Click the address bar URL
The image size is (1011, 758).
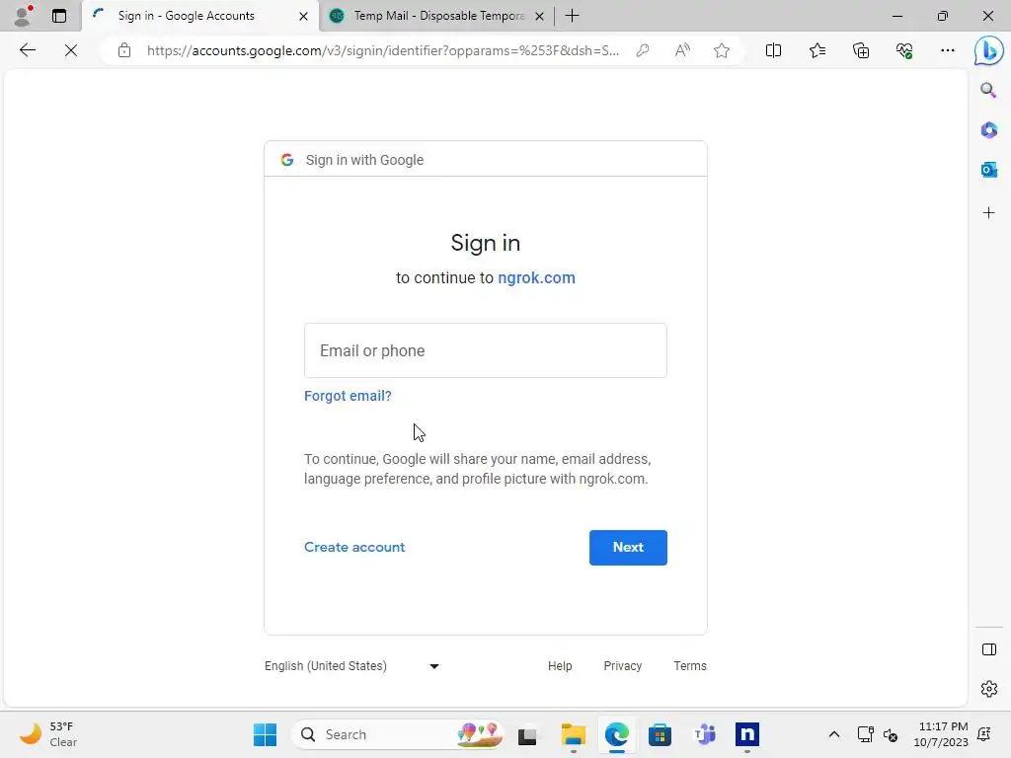383,50
